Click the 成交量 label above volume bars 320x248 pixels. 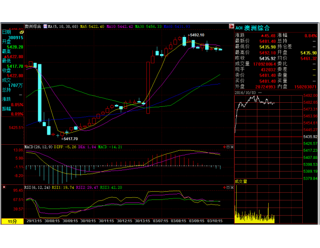[241, 181]
